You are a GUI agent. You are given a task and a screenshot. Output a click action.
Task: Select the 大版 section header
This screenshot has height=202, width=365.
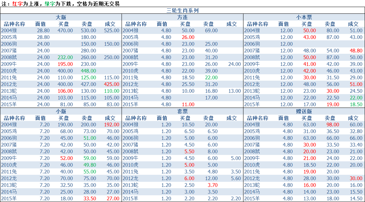coord(61,17)
